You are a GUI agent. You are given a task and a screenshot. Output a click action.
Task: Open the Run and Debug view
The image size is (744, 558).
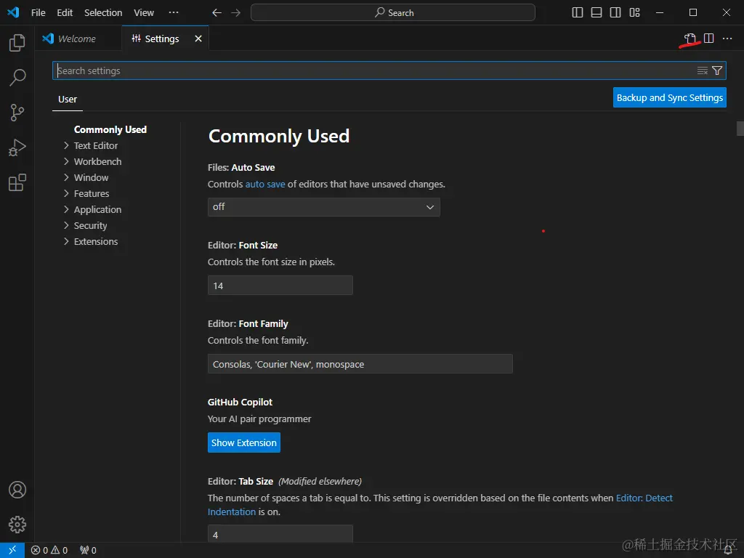(17, 147)
